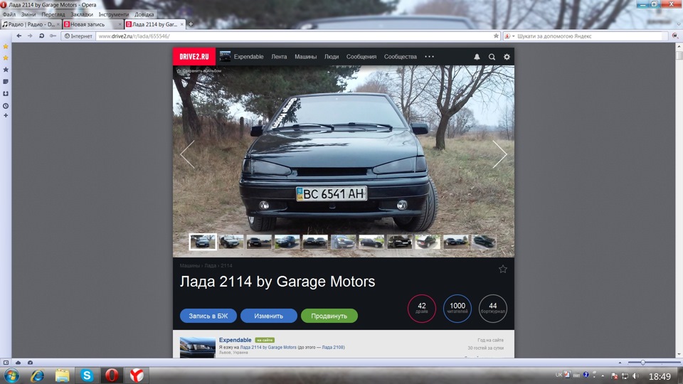Click the DRIVE2.RU logo
The height and width of the screenshot is (384, 683).
(x=194, y=57)
